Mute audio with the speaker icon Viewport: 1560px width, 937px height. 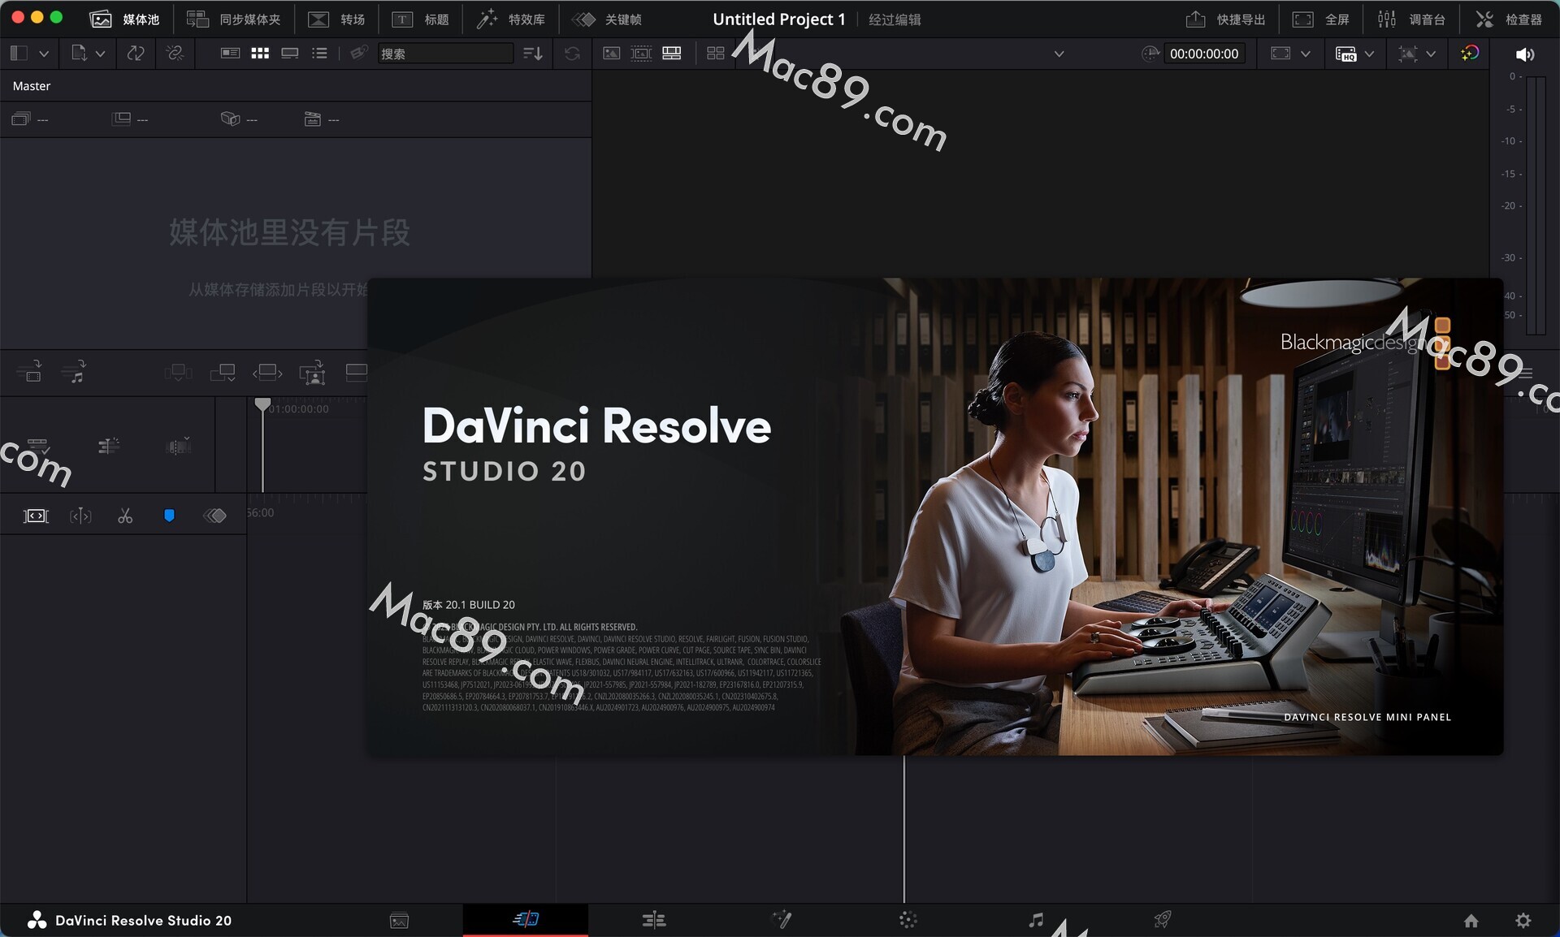pos(1524,54)
